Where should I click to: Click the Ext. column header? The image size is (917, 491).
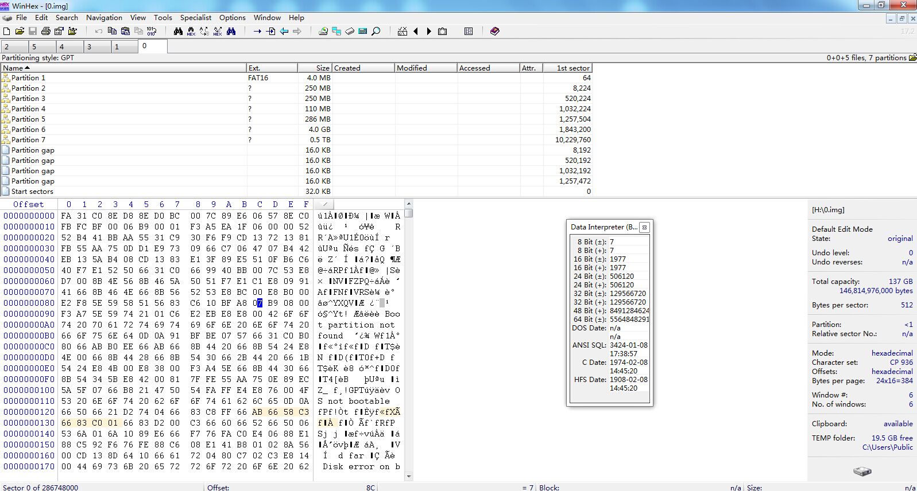click(x=272, y=68)
